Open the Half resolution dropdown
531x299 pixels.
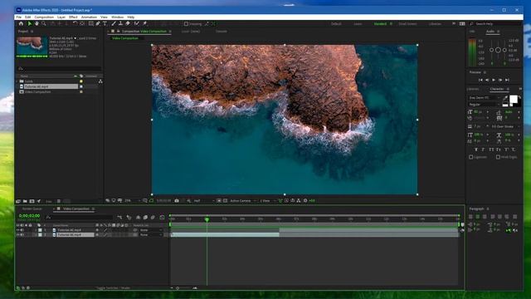click(203, 201)
